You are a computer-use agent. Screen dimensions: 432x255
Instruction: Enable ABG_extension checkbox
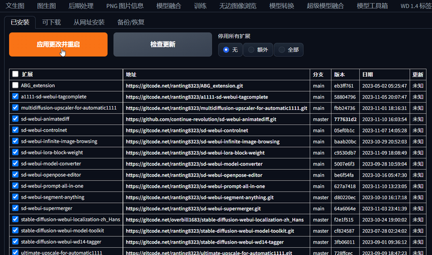(x=16, y=85)
